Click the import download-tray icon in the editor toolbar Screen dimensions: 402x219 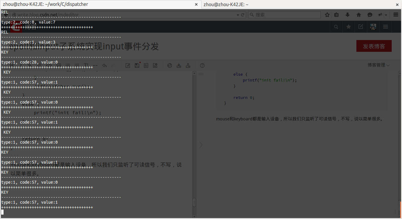coord(179,66)
